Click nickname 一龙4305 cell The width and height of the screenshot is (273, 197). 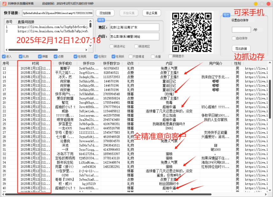(65, 128)
